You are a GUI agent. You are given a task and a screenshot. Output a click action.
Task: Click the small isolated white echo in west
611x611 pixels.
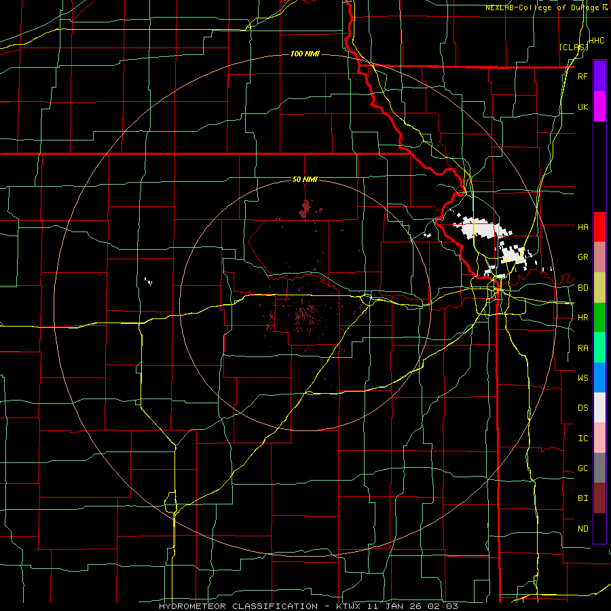pos(149,281)
